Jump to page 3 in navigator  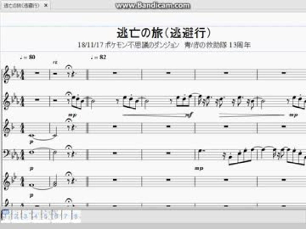[26, 216]
